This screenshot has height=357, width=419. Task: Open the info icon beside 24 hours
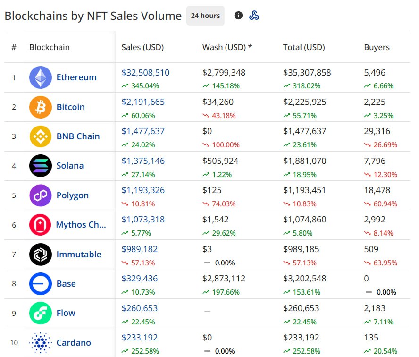[x=238, y=16]
